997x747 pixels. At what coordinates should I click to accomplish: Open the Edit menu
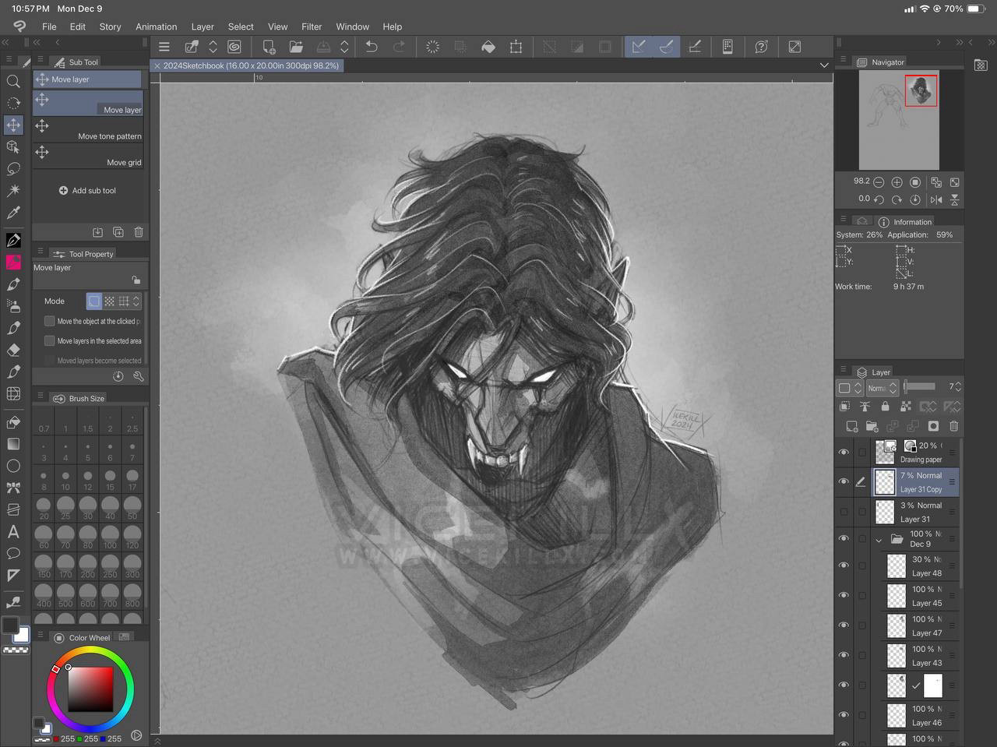[x=78, y=26]
